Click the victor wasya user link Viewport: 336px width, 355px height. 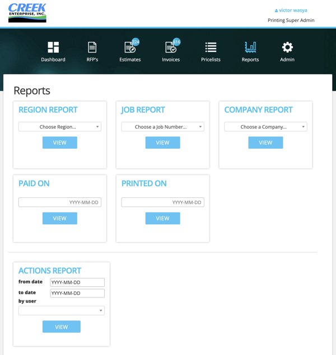[x=292, y=10]
